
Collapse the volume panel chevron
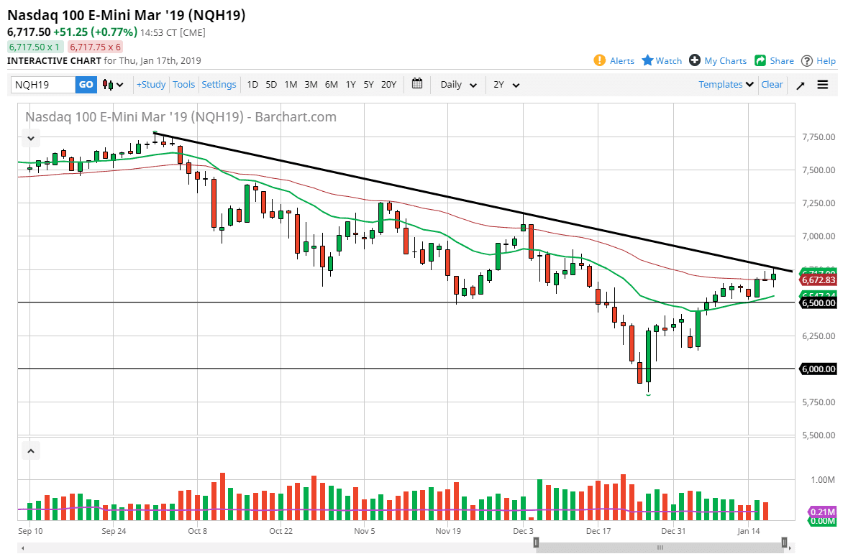(x=30, y=450)
